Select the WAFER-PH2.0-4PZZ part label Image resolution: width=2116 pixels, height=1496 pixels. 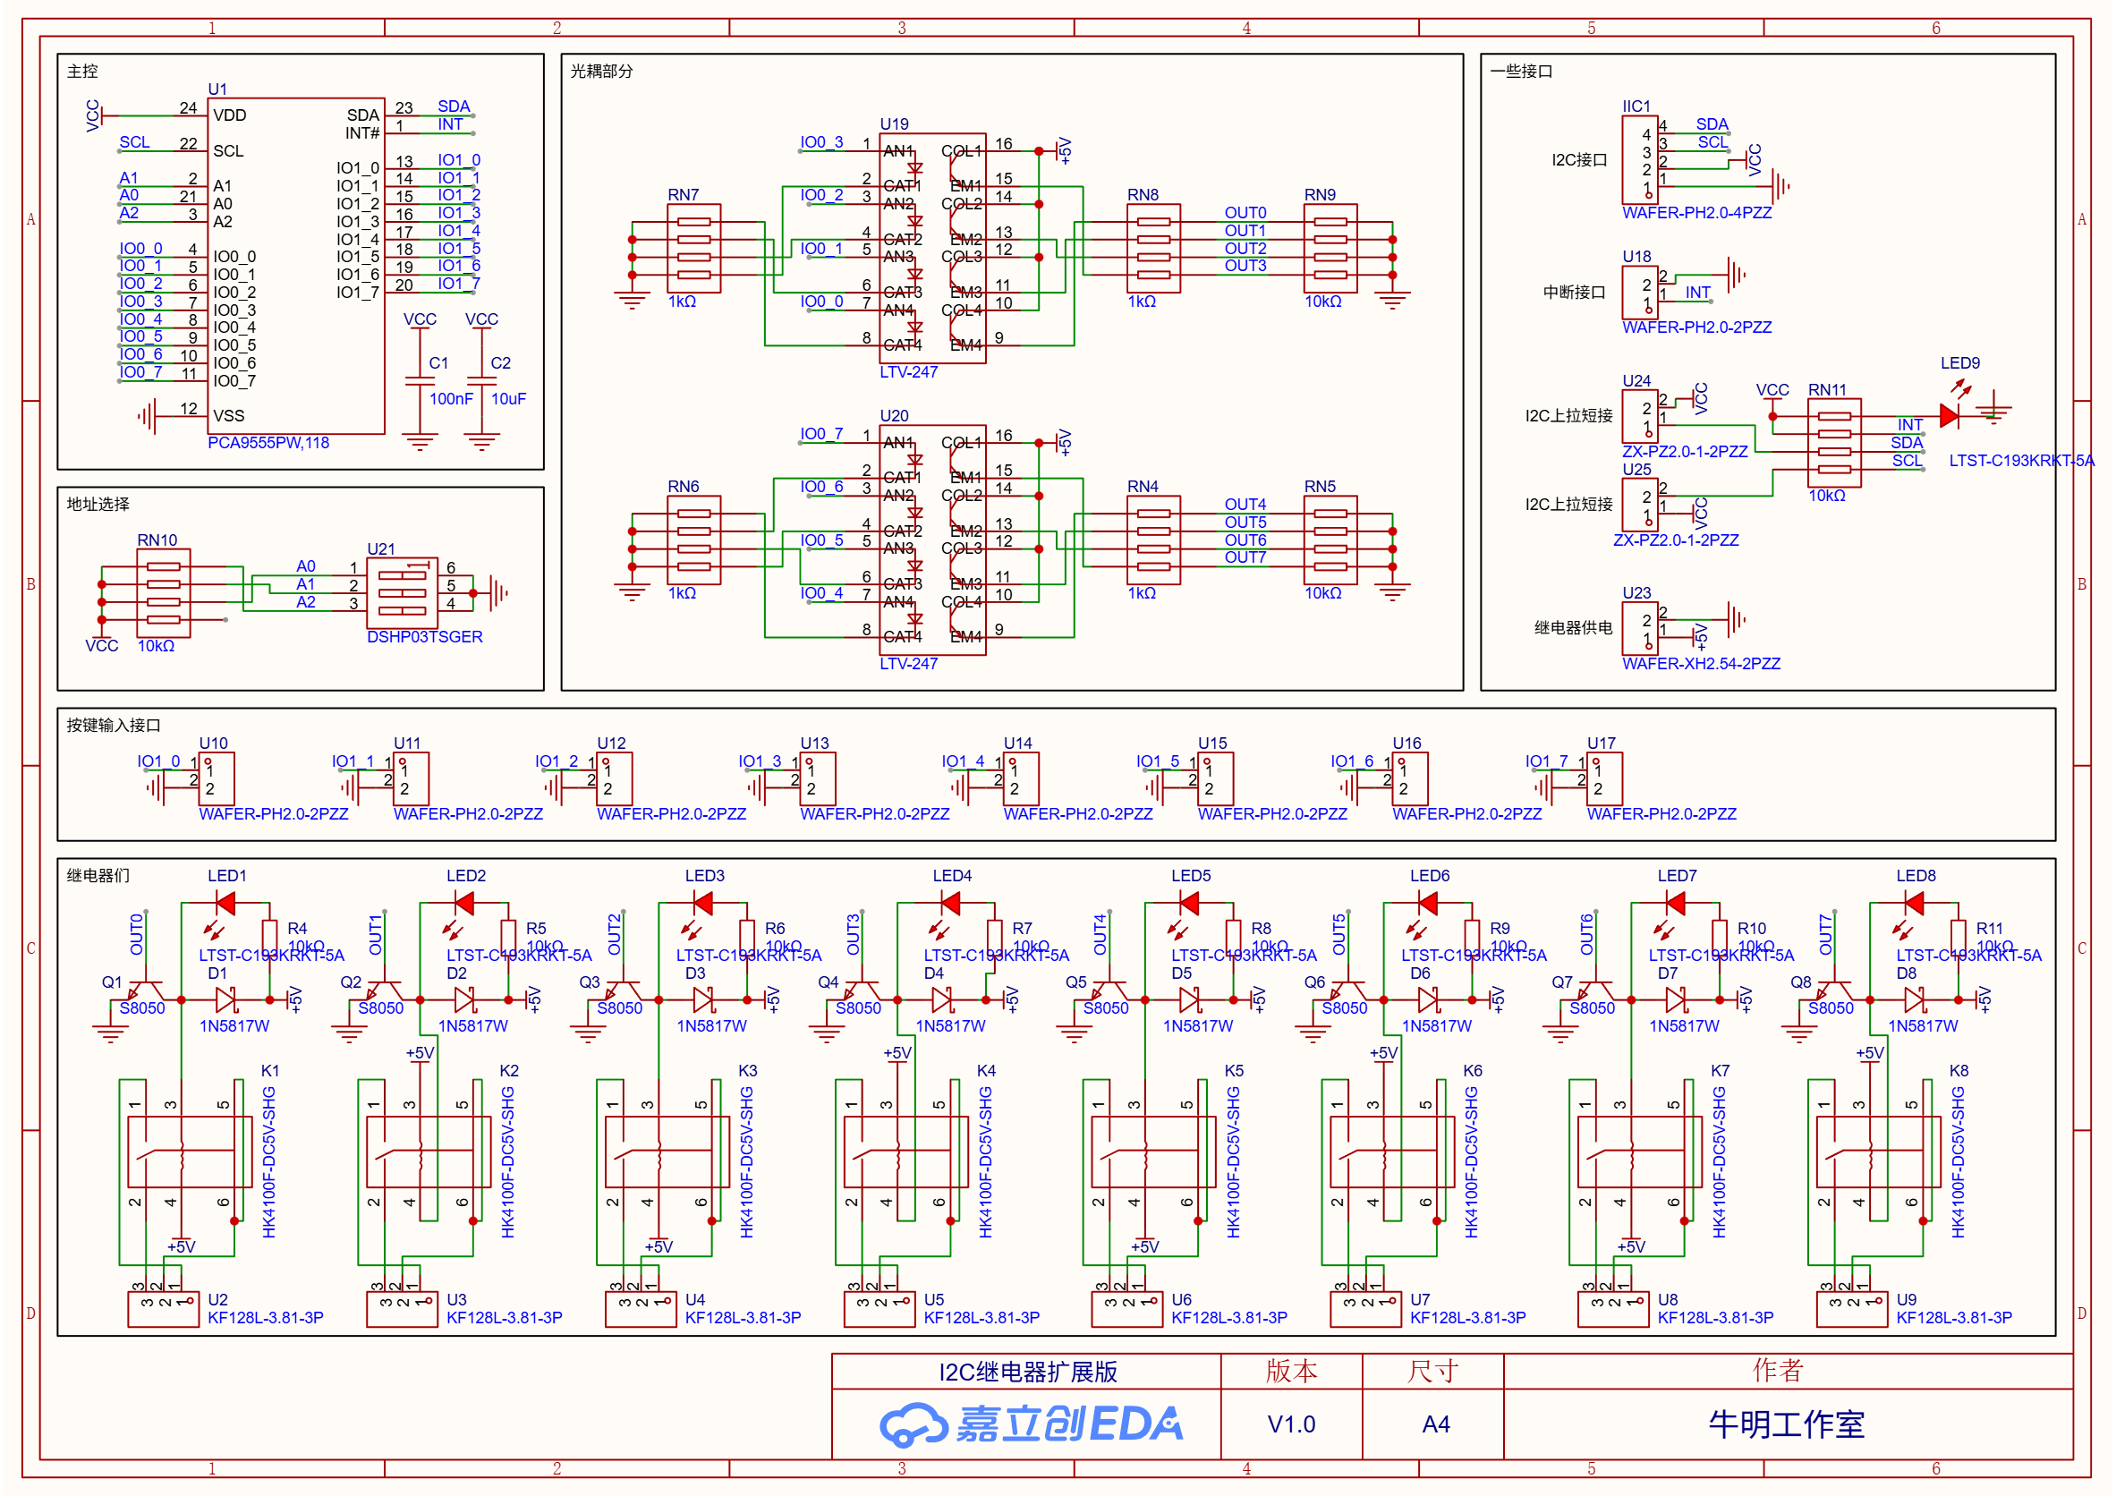pyautogui.click(x=1696, y=213)
